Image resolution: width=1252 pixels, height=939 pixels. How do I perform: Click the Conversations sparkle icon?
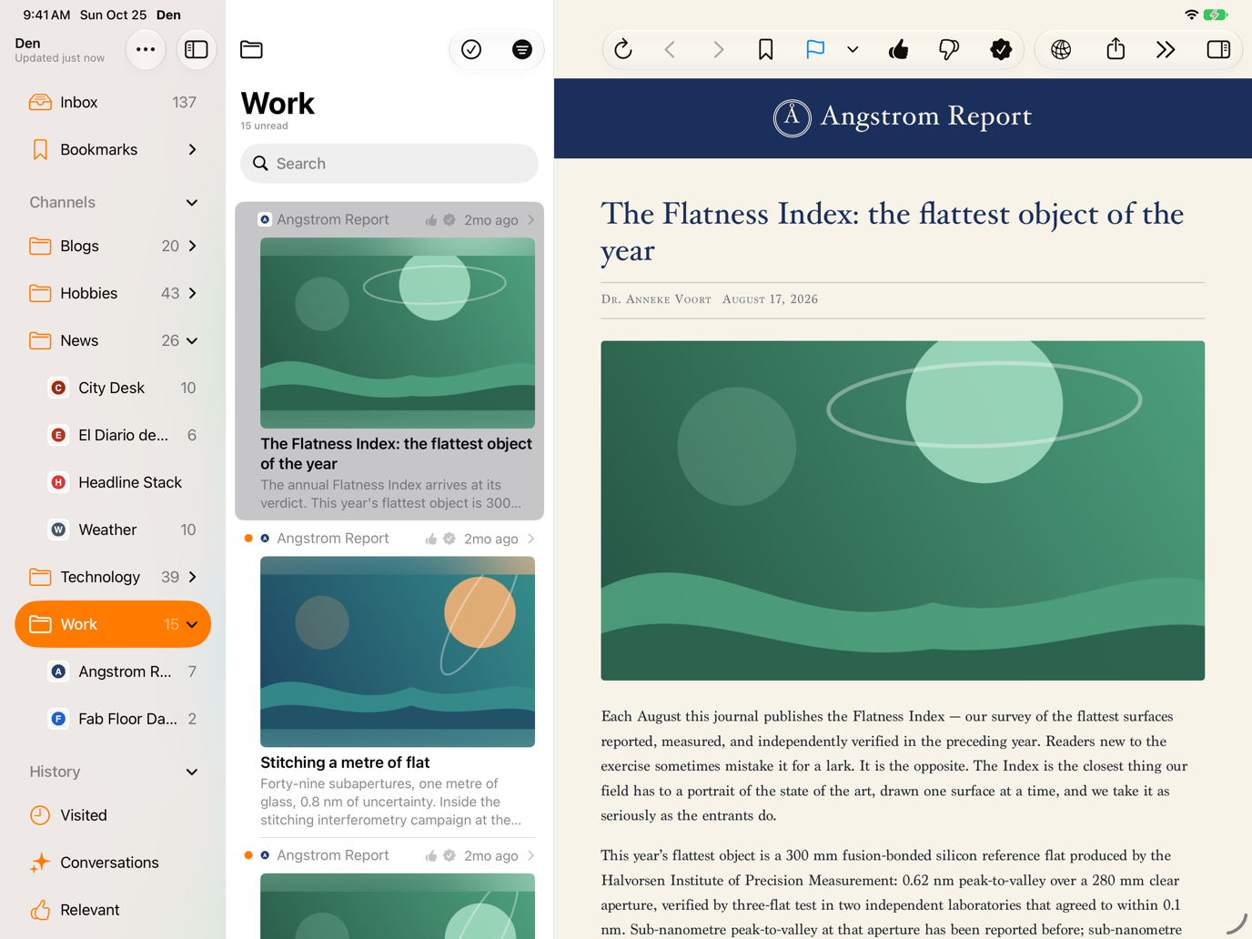point(40,863)
